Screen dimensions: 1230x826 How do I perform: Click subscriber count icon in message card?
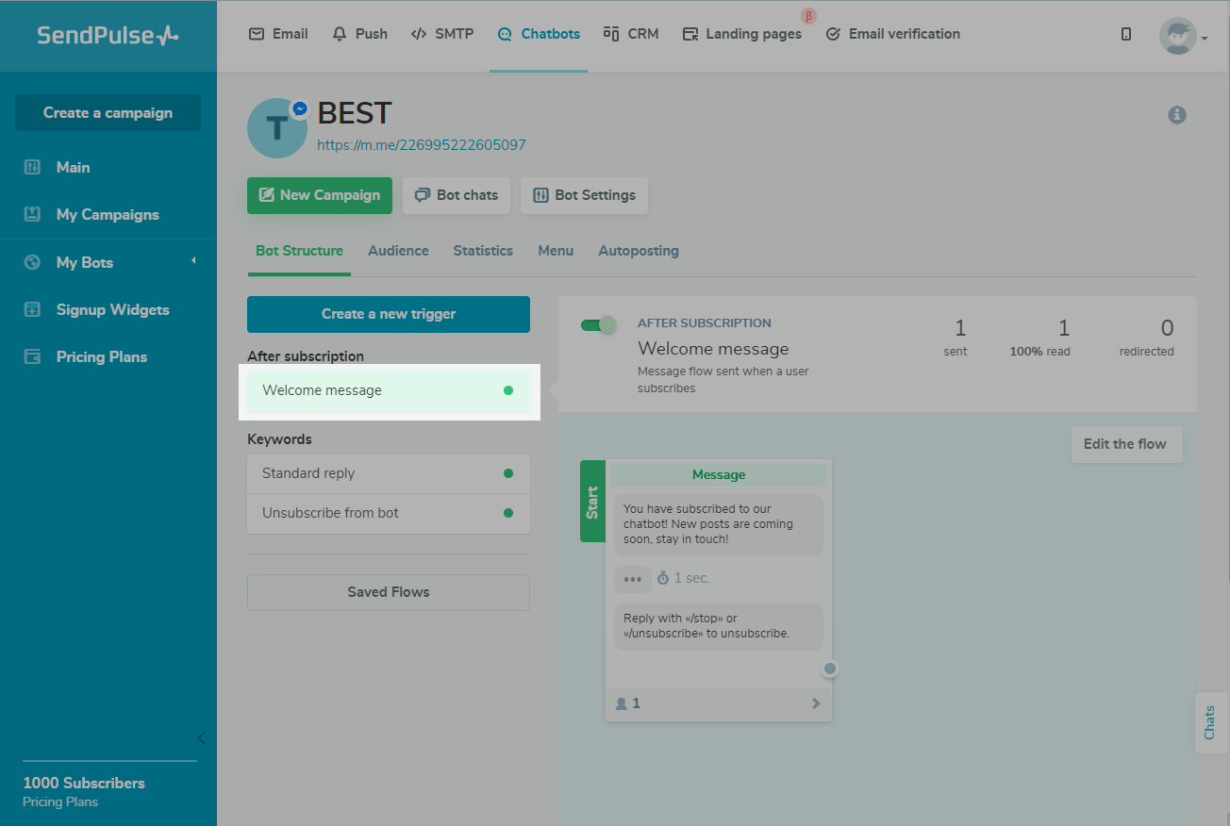click(622, 703)
